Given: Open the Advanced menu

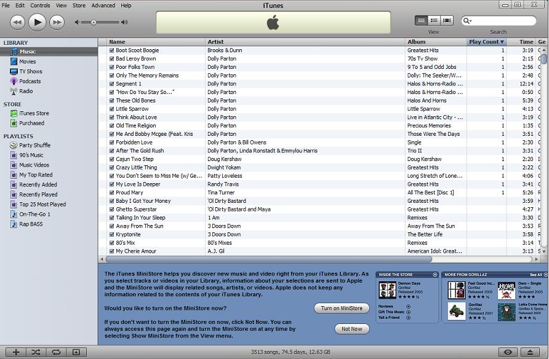Looking at the screenshot, I should (103, 6).
